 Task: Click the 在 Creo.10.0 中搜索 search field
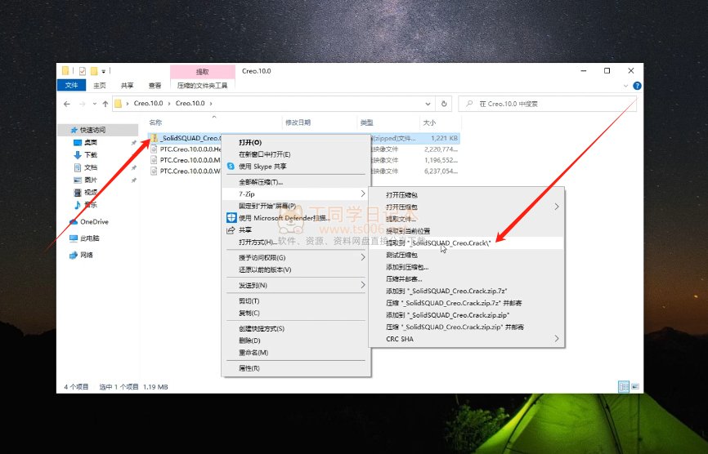tap(547, 104)
